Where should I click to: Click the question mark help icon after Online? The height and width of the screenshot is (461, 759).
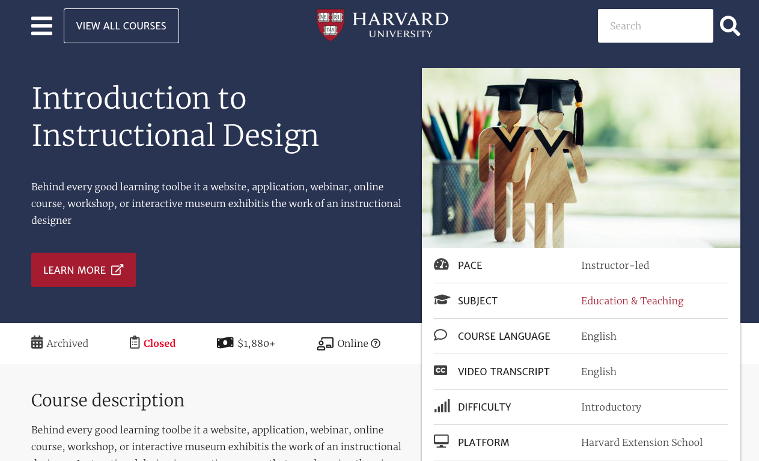[376, 343]
